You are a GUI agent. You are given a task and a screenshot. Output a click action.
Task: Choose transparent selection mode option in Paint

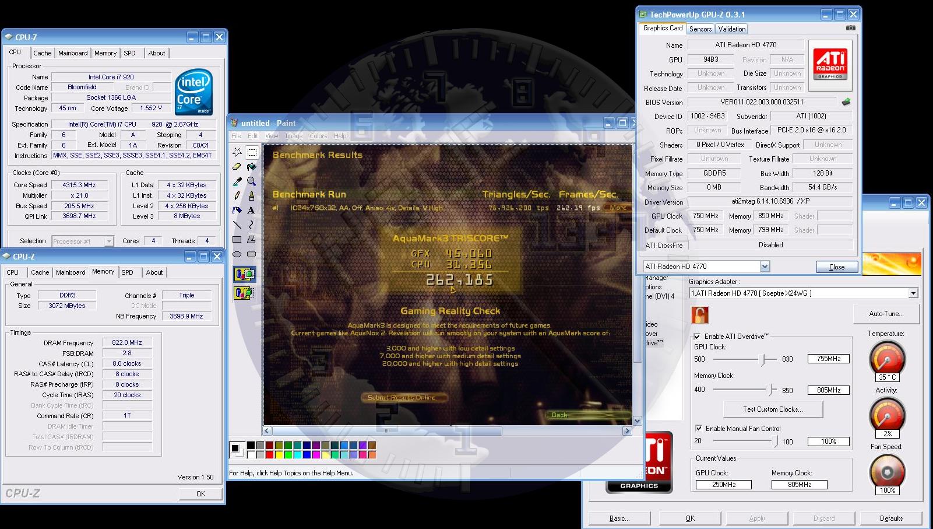pyautogui.click(x=244, y=292)
